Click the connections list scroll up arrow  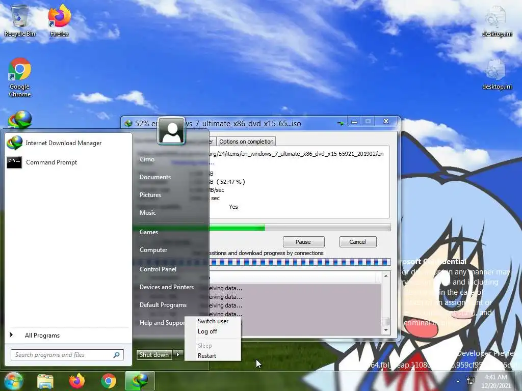point(385,276)
